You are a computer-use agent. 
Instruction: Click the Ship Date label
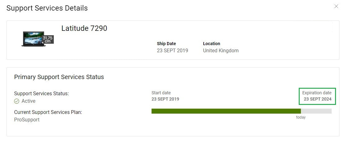(166, 44)
